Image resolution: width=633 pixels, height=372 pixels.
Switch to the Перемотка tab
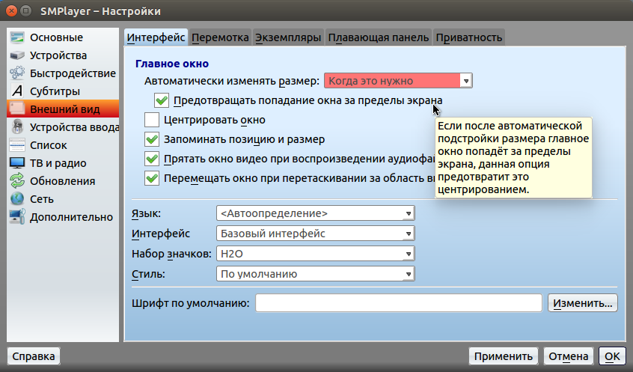point(220,37)
